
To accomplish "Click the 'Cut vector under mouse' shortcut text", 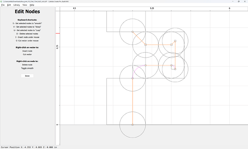I will tap(27, 41).
